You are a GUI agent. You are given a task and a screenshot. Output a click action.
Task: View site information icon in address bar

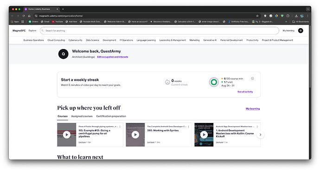point(36,16)
